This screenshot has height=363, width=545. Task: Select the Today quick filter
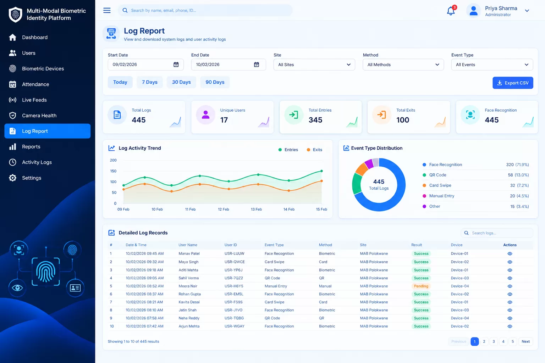120,82
